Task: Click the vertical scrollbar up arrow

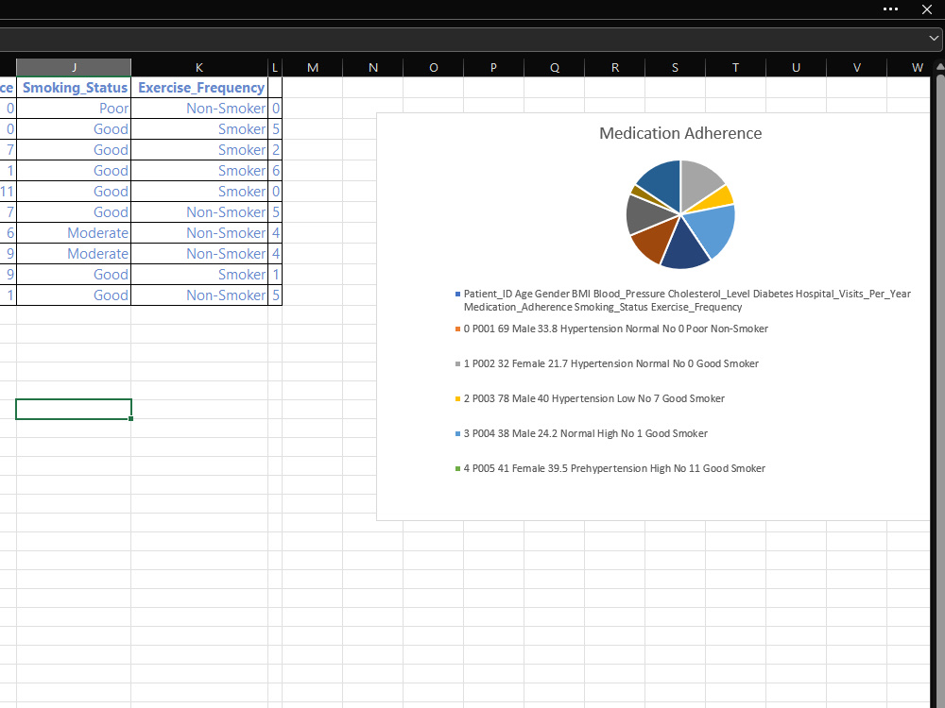Action: click(940, 67)
